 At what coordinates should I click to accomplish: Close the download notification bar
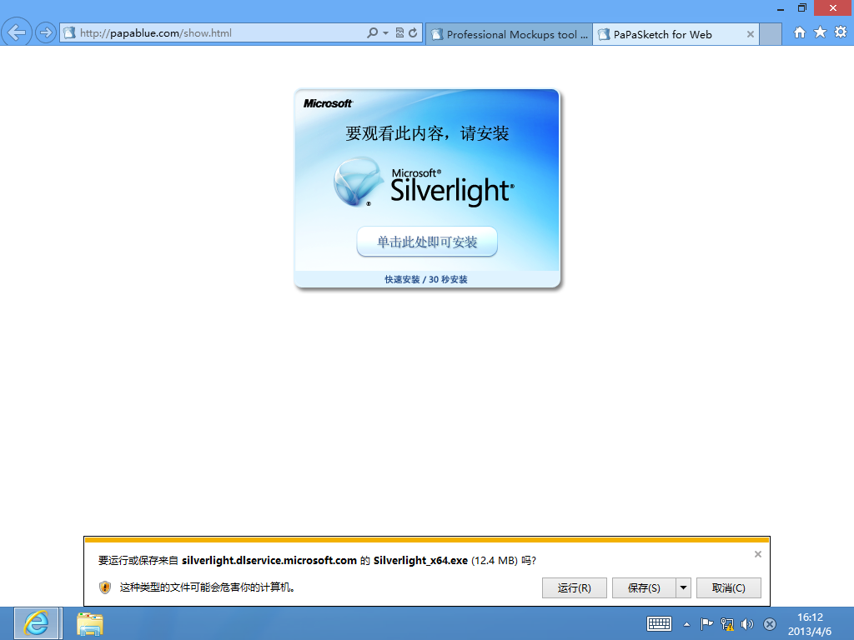coord(757,554)
